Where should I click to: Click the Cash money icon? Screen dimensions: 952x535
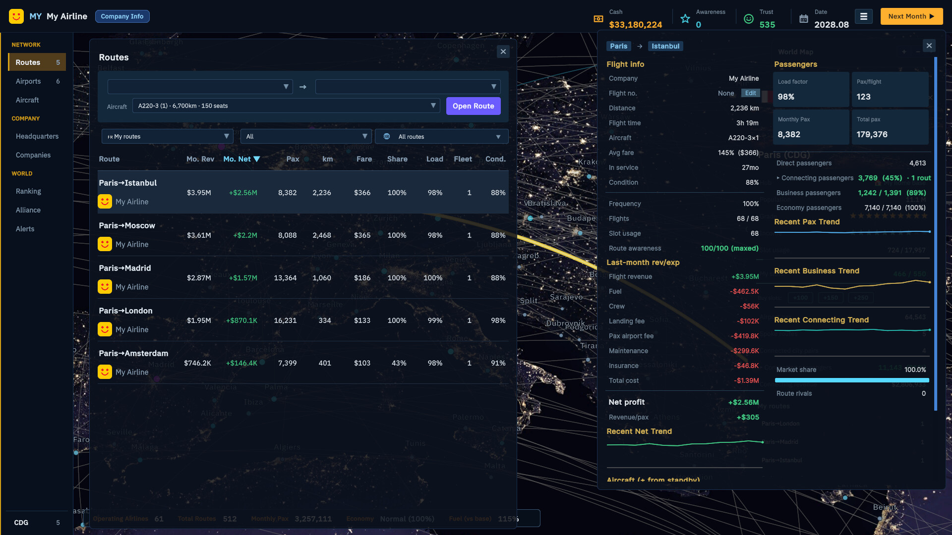coord(598,19)
